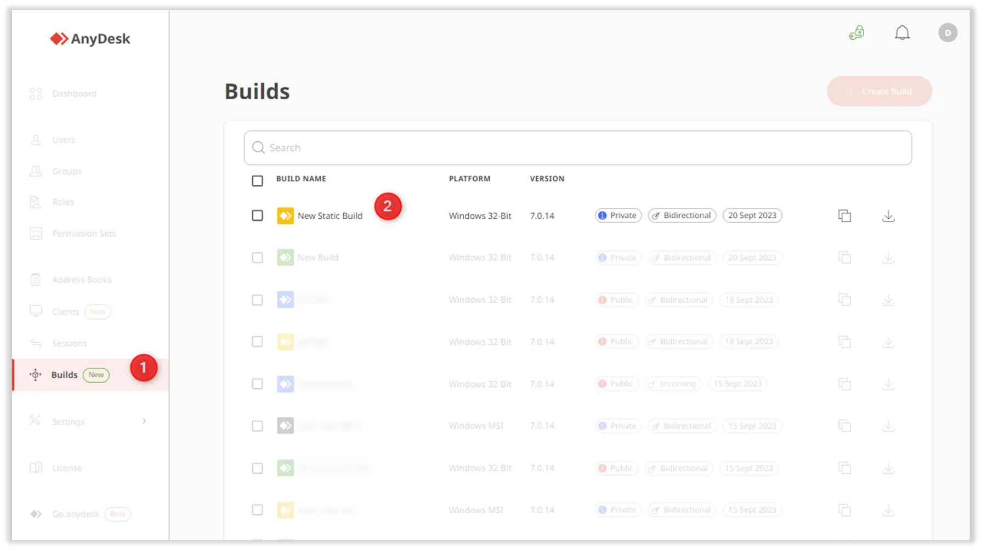Image resolution: width=982 pixels, height=550 pixels.
Task: Expand the Settings sidebar submenu
Action: click(144, 421)
